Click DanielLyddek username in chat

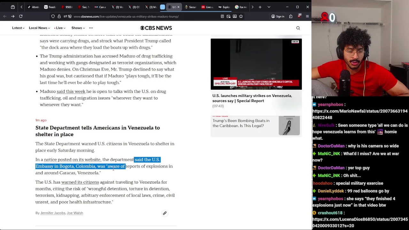click(x=331, y=191)
